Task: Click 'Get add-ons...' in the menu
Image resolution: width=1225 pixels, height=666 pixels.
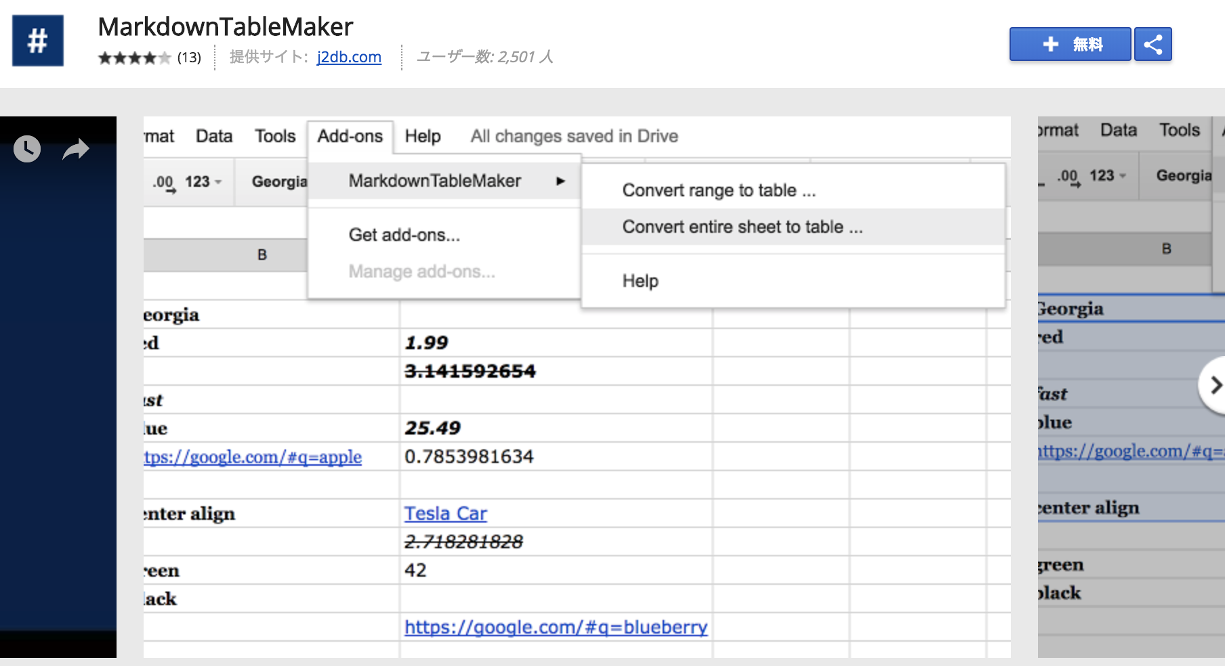Action: [x=404, y=235]
